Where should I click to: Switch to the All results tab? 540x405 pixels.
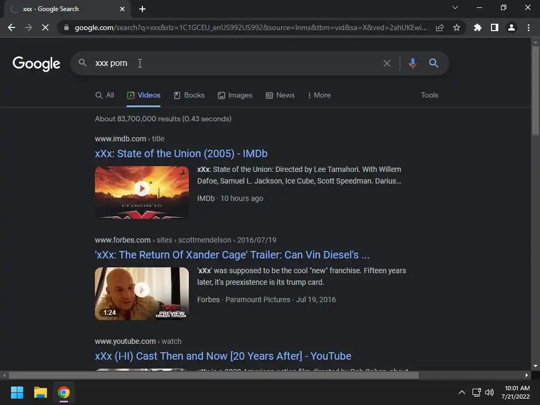click(105, 95)
